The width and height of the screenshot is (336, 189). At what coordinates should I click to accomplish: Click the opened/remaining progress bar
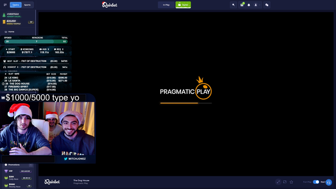(x=36, y=41)
